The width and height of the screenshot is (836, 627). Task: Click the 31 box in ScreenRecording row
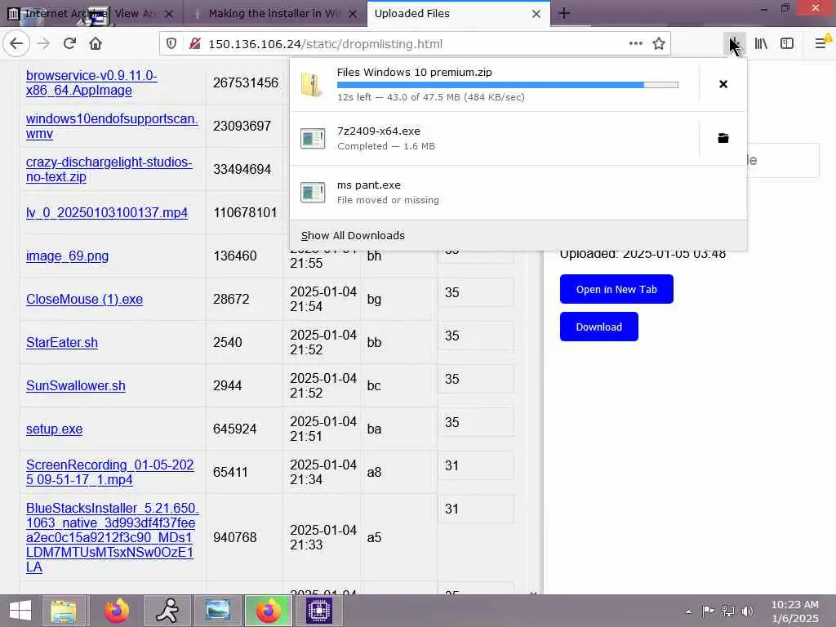click(476, 465)
